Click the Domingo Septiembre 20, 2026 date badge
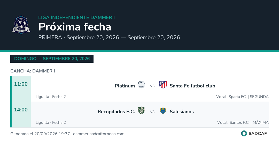 pos(52,59)
